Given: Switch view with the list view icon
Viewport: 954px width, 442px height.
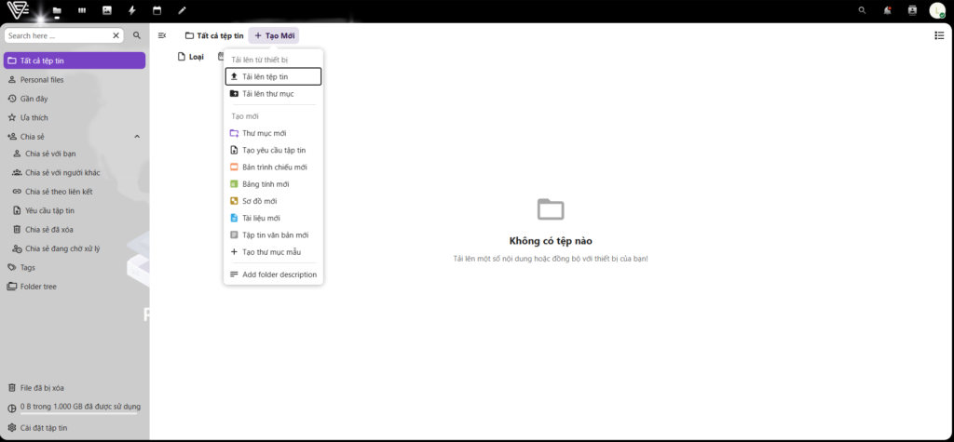Looking at the screenshot, I should 939,36.
